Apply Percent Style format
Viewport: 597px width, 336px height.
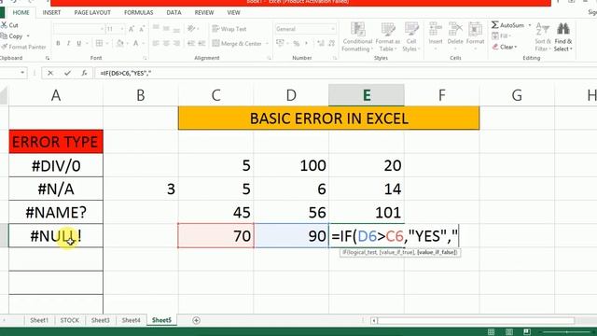[297, 44]
